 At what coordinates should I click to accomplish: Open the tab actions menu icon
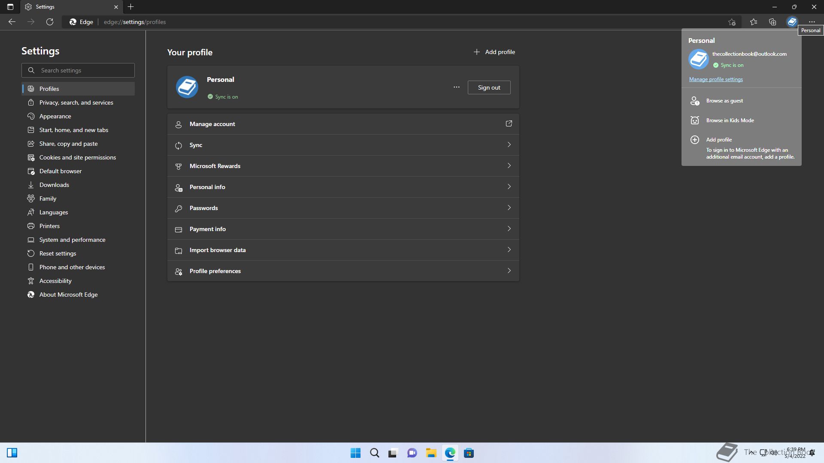pyautogui.click(x=10, y=7)
